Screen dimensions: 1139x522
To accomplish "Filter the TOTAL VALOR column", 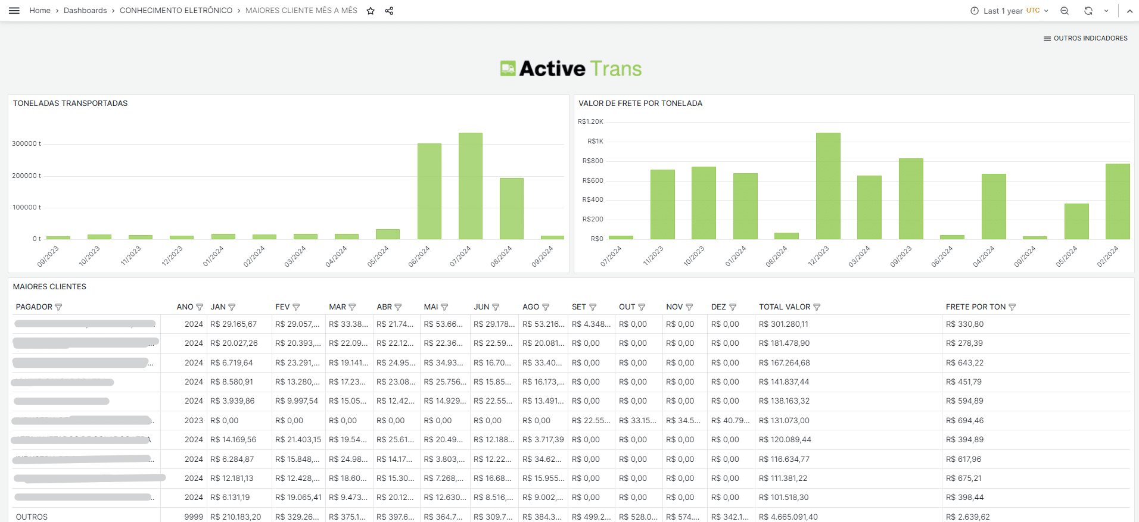I will [x=817, y=307].
